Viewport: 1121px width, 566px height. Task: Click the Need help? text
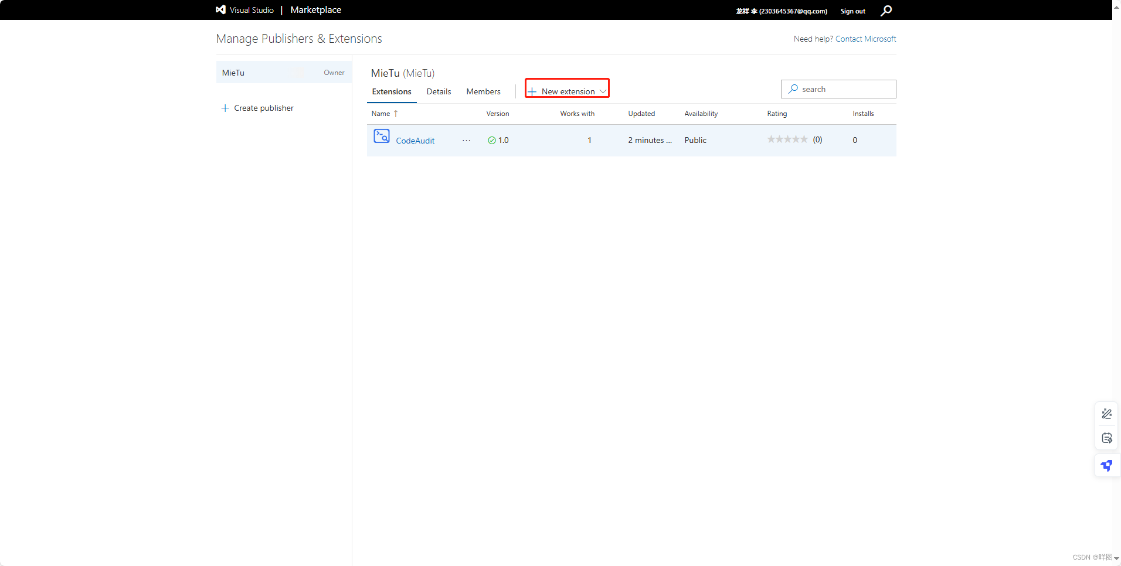(x=813, y=39)
